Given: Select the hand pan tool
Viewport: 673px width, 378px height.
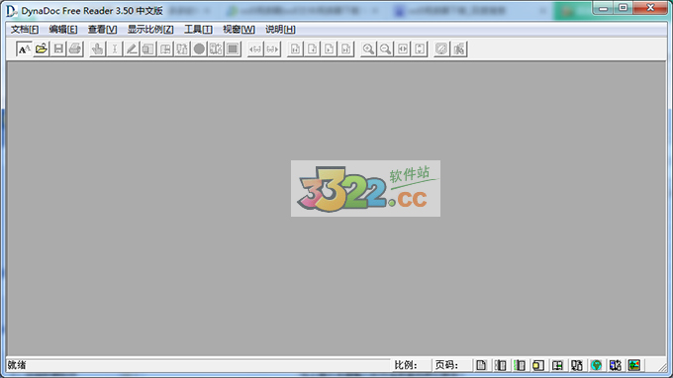Looking at the screenshot, I should 97,48.
